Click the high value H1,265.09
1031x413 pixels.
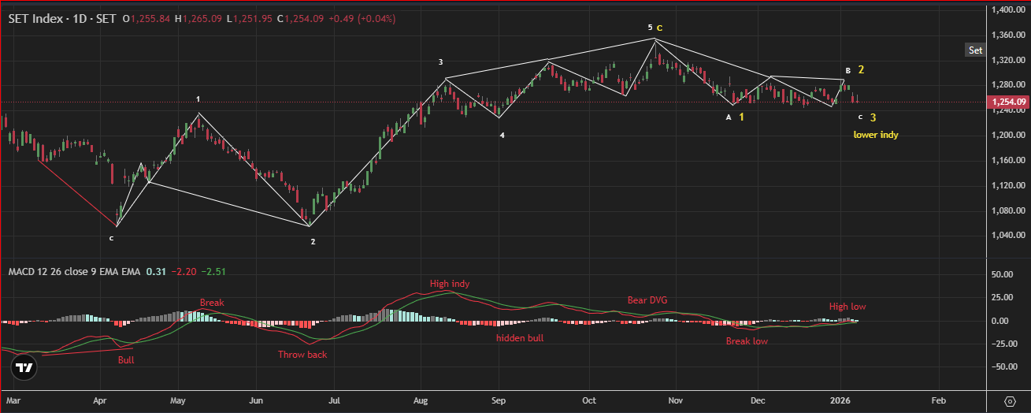pos(200,18)
